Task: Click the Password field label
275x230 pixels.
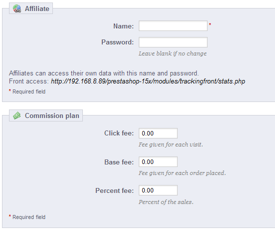Action: coord(117,42)
